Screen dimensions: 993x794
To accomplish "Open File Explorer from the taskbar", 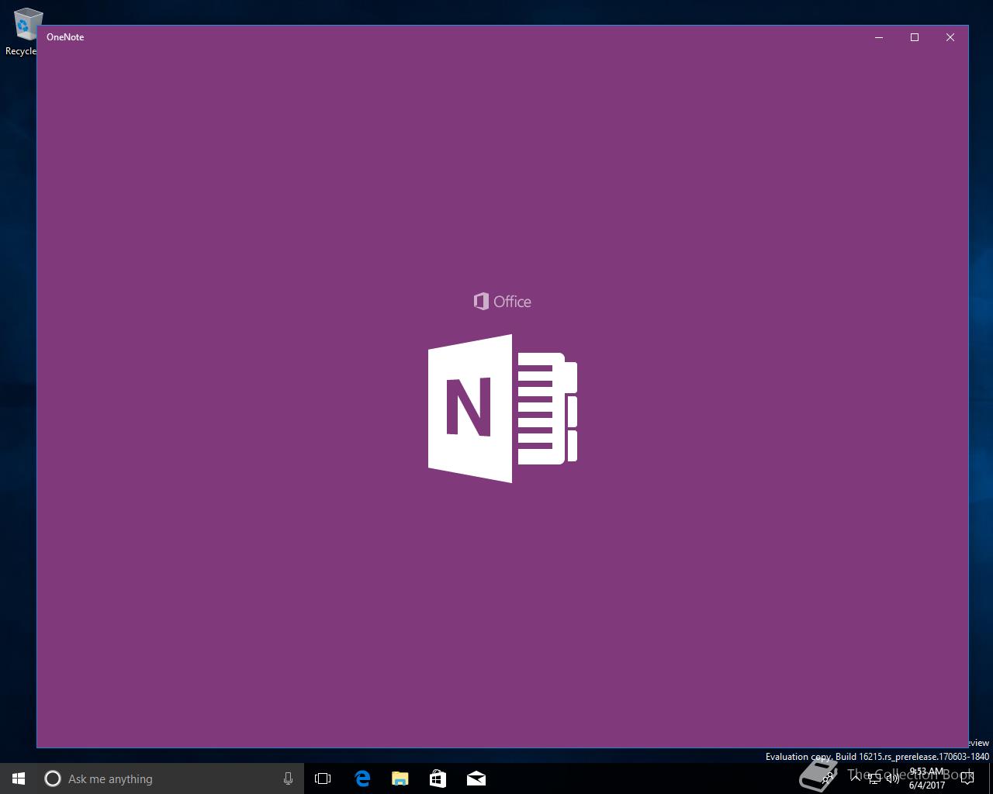I will [x=400, y=778].
